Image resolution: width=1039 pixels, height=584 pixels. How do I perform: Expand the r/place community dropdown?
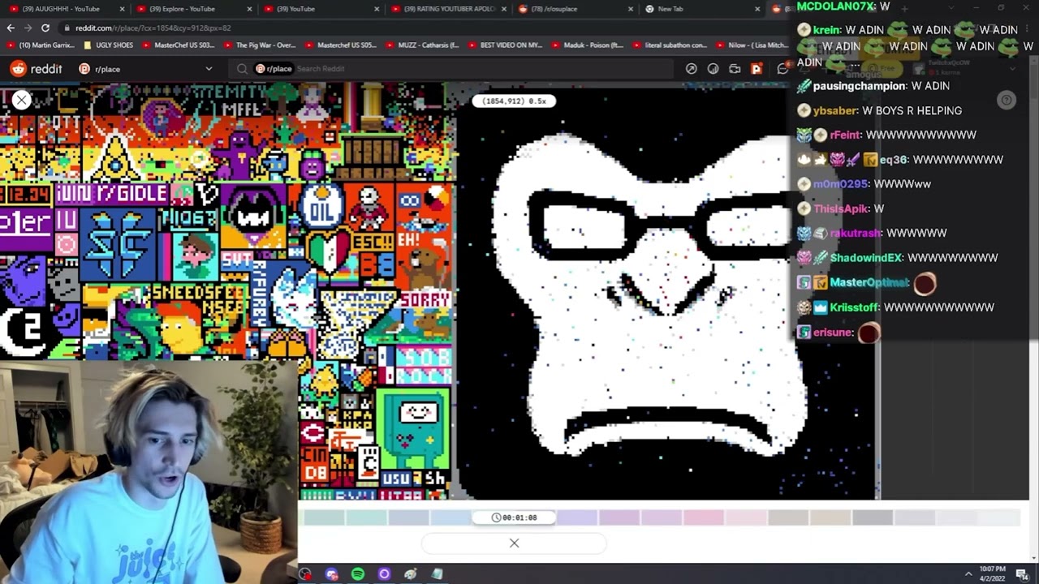209,69
